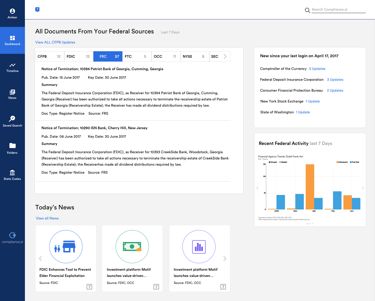Click the money bill news card icon

[x=132, y=247]
